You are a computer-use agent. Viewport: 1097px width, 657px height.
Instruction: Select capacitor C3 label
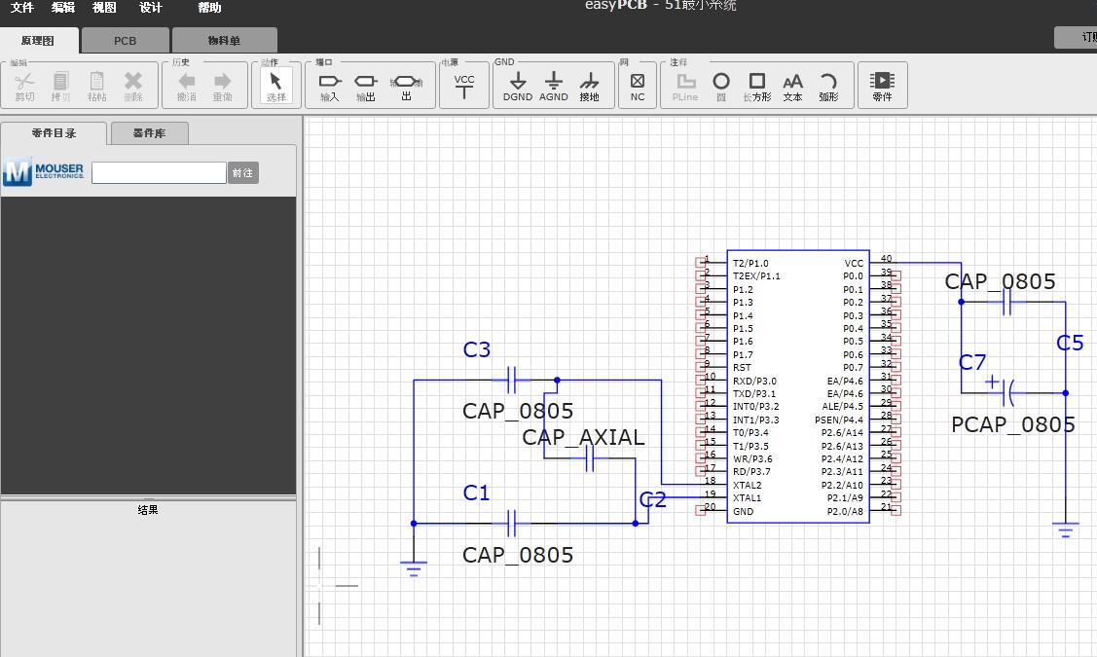pos(476,349)
